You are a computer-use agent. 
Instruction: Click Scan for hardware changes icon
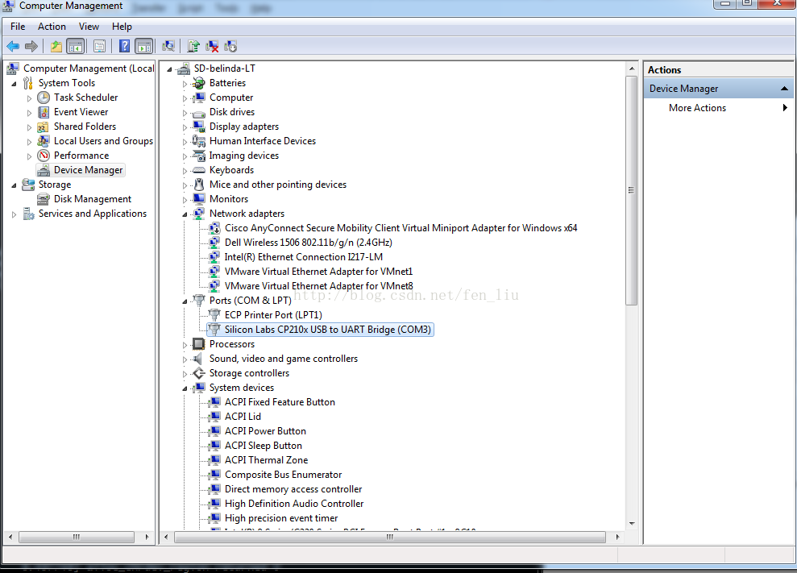coord(168,47)
